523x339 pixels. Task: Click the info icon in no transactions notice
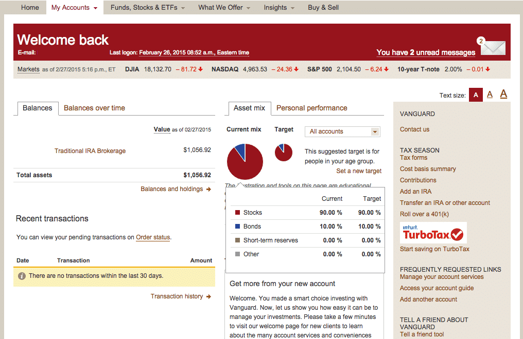tap(22, 276)
